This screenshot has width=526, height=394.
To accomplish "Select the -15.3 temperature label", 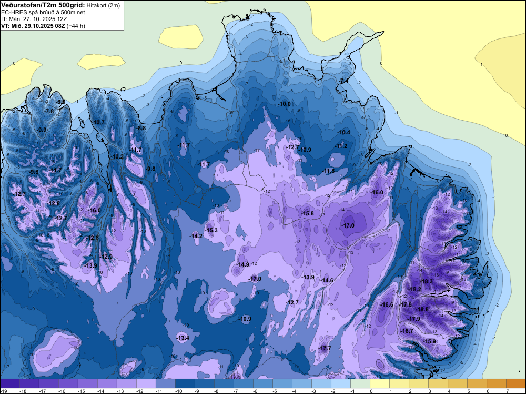I will [x=211, y=230].
